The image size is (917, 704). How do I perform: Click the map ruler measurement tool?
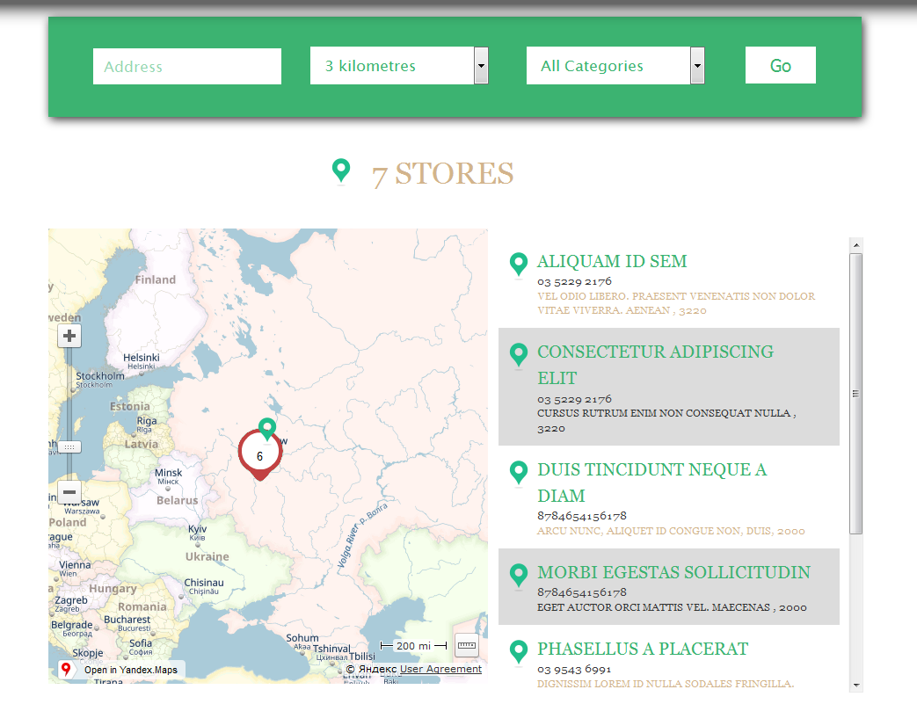[467, 645]
